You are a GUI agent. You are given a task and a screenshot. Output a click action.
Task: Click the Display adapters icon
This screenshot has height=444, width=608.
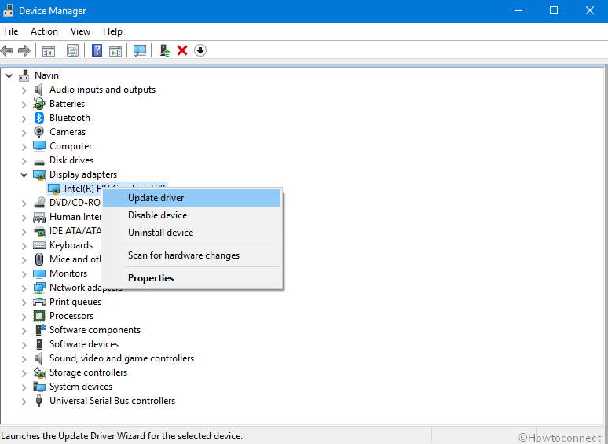point(39,175)
